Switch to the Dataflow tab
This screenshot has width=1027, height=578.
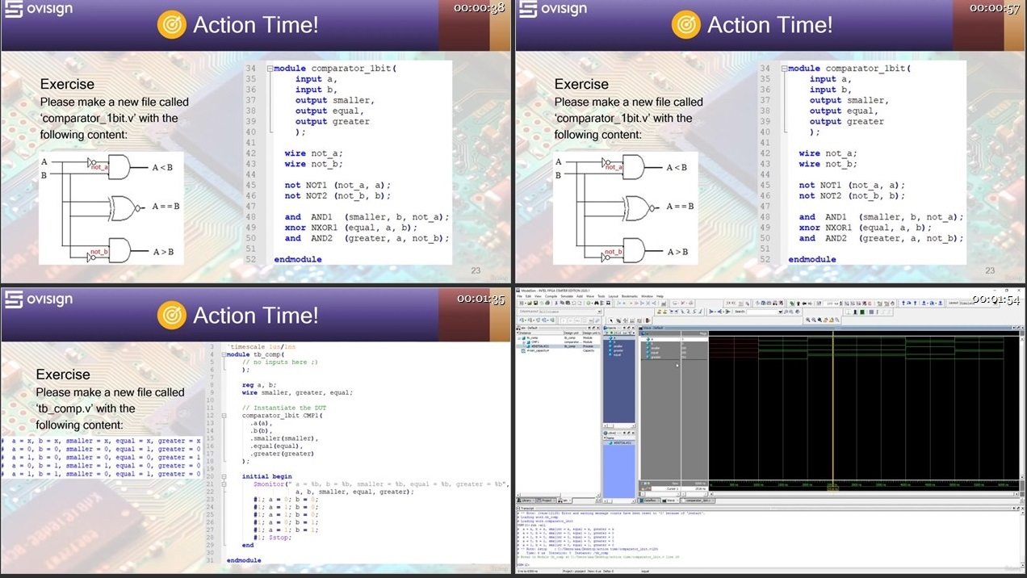pos(650,501)
